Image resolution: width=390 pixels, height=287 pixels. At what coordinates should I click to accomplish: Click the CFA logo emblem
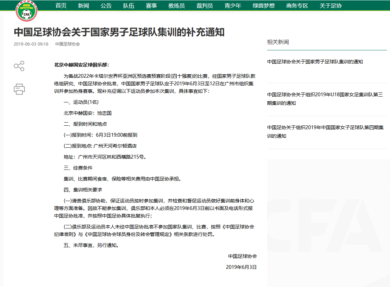[x=26, y=11]
